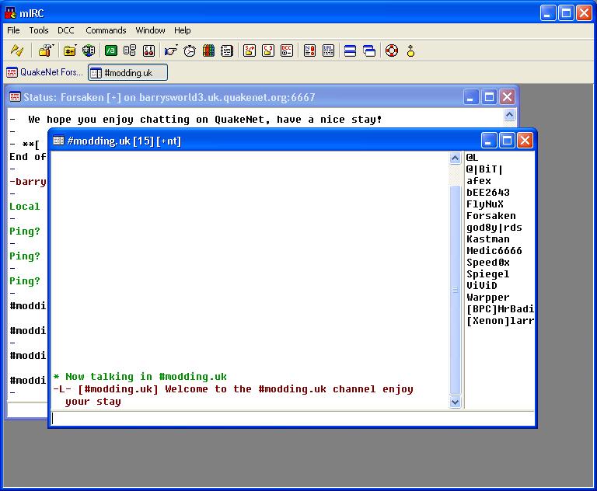Open the channels list globe icon
This screenshot has height=491, width=597.
[x=89, y=50]
